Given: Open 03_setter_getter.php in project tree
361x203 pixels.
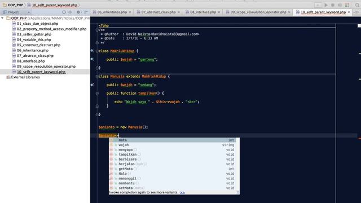Looking at the screenshot, I should pos(34,34).
